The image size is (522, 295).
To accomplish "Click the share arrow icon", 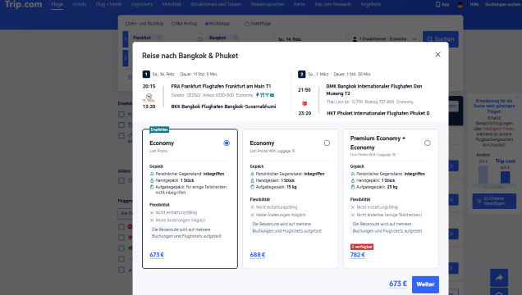I will click(x=499, y=278).
